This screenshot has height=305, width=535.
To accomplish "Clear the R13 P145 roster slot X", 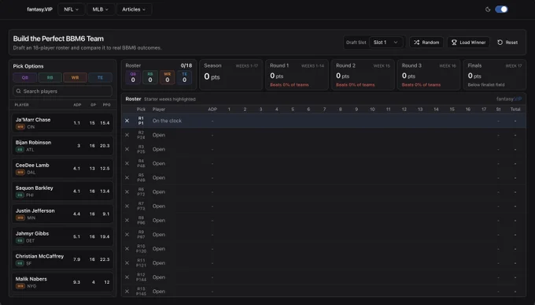I will pyautogui.click(x=127, y=292).
